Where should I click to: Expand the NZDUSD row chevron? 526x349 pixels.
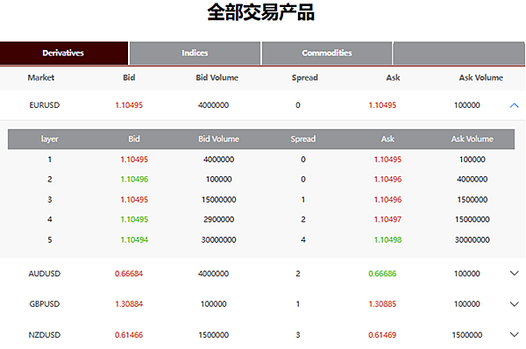pyautogui.click(x=514, y=335)
